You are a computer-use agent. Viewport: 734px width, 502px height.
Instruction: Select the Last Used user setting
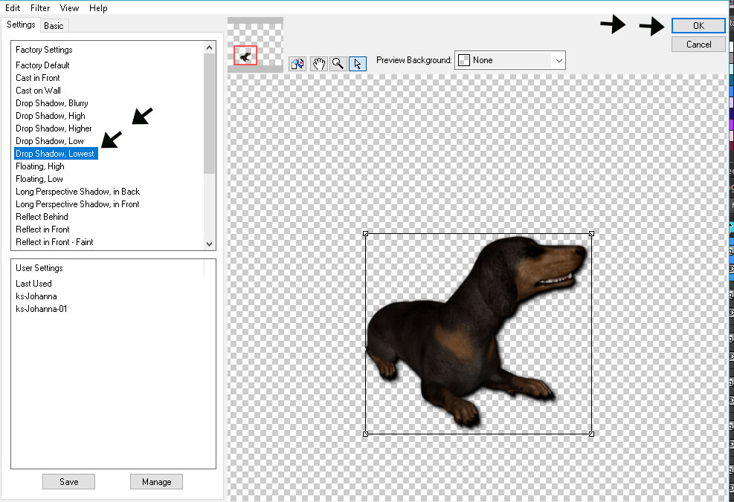click(33, 284)
